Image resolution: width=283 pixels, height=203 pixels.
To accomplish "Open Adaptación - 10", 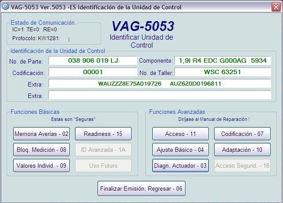I will pos(242,150).
